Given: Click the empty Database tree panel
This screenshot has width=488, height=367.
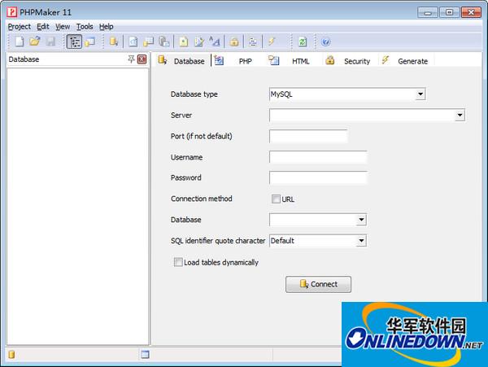Looking at the screenshot, I should click(78, 207).
